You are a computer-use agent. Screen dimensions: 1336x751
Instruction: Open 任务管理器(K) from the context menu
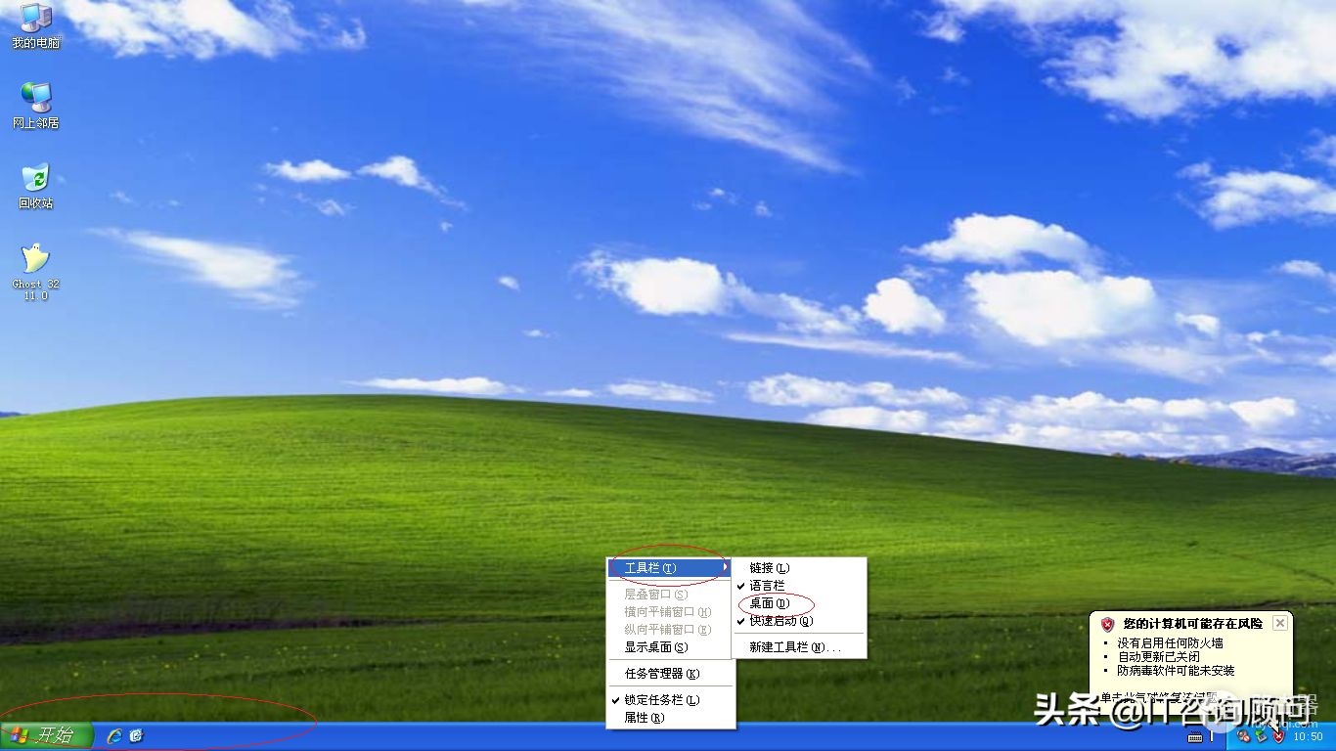coord(670,674)
